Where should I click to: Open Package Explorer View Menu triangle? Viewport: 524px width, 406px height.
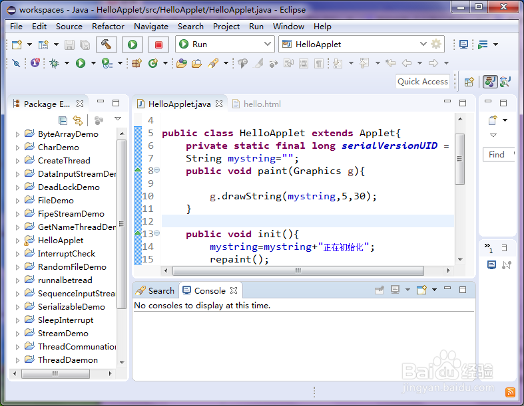(x=118, y=119)
